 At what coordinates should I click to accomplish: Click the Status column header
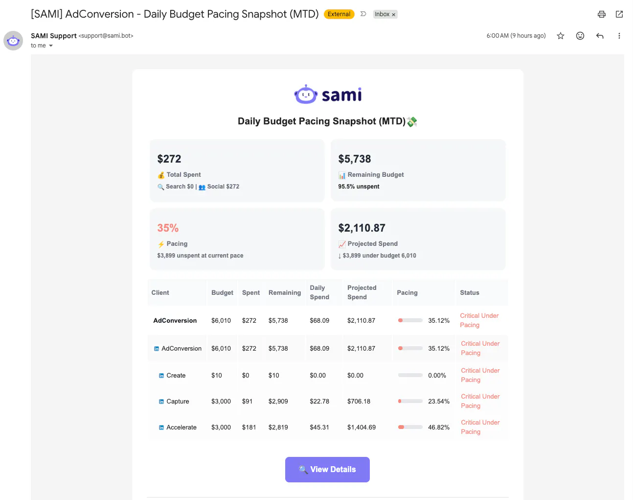470,292
